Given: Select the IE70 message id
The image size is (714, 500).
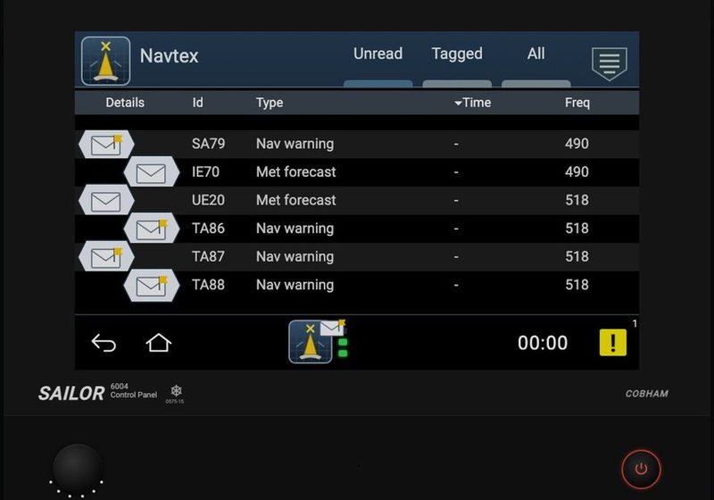Looking at the screenshot, I should pyautogui.click(x=205, y=172).
